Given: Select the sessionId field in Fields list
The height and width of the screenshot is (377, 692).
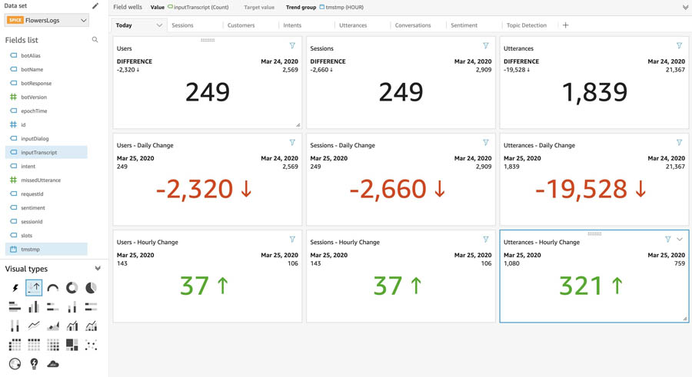Looking at the screenshot, I should point(32,222).
